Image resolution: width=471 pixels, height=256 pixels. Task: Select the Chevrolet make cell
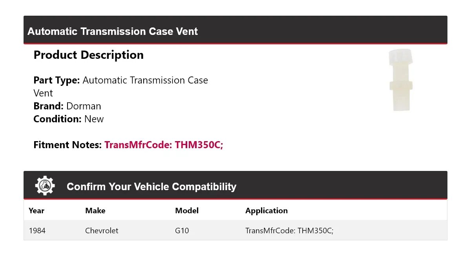(x=102, y=231)
